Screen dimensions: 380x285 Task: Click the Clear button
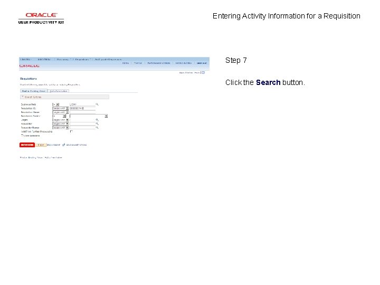click(41, 145)
